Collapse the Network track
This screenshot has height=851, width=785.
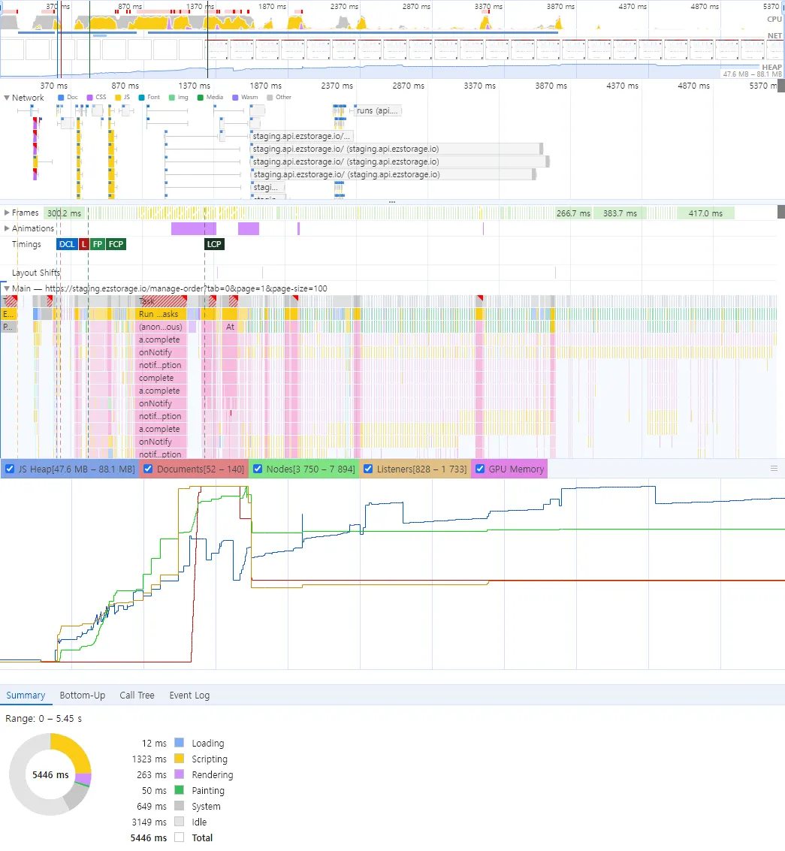[7, 98]
